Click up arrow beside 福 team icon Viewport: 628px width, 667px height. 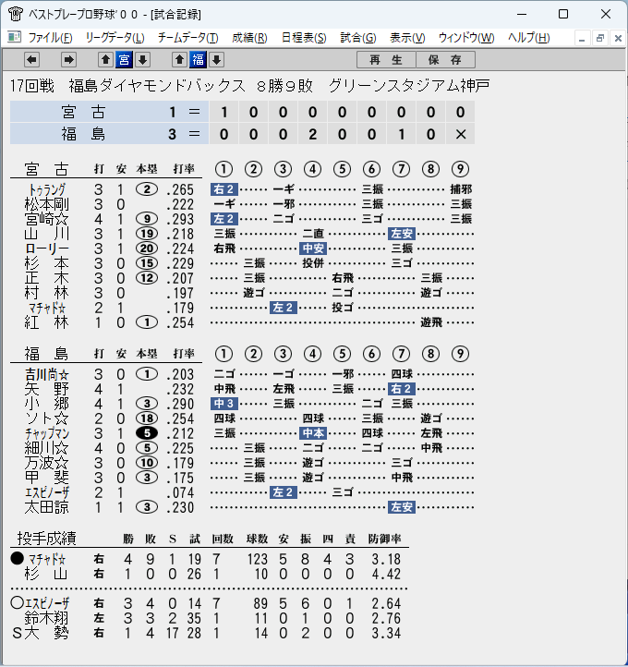pyautogui.click(x=179, y=60)
